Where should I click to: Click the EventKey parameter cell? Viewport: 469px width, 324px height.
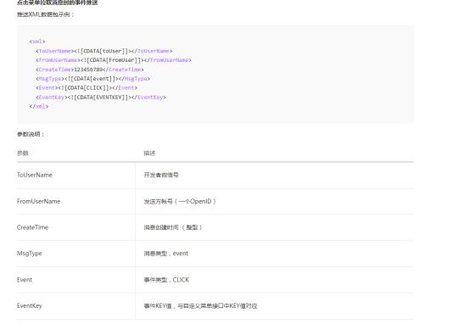coord(30,305)
